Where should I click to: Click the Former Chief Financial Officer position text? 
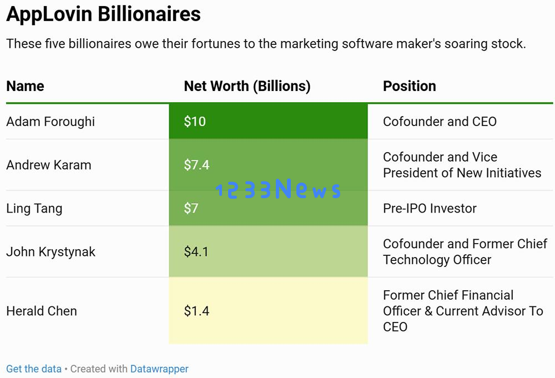463,311
